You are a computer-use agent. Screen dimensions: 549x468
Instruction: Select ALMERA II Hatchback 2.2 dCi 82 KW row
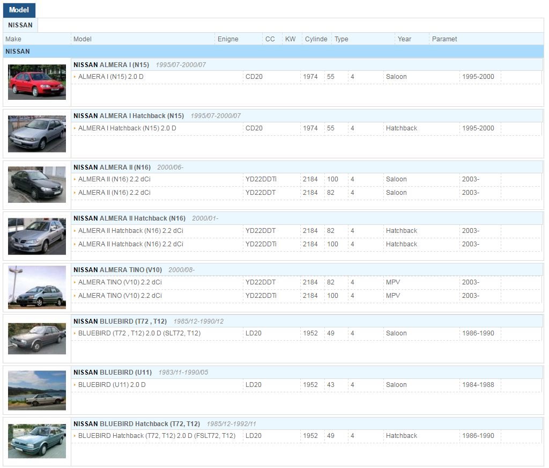point(307,231)
